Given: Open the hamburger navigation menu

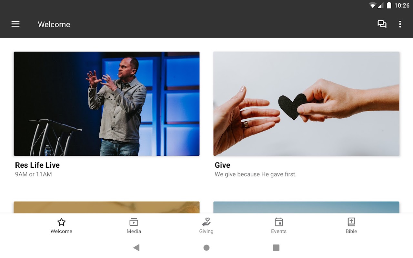Looking at the screenshot, I should (x=15, y=24).
